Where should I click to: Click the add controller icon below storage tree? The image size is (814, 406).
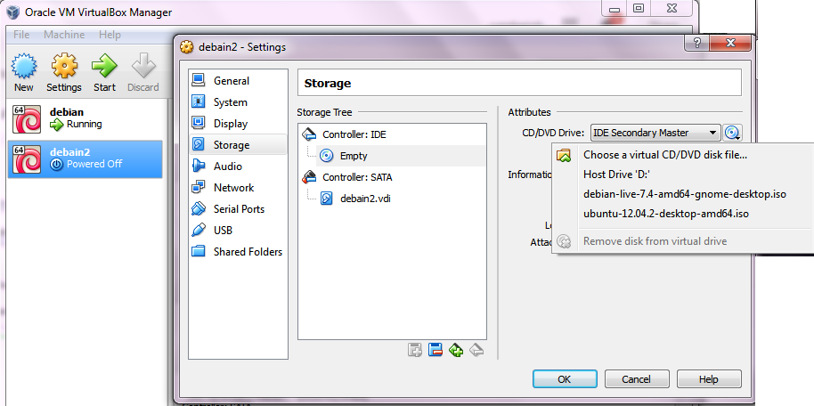coord(456,351)
